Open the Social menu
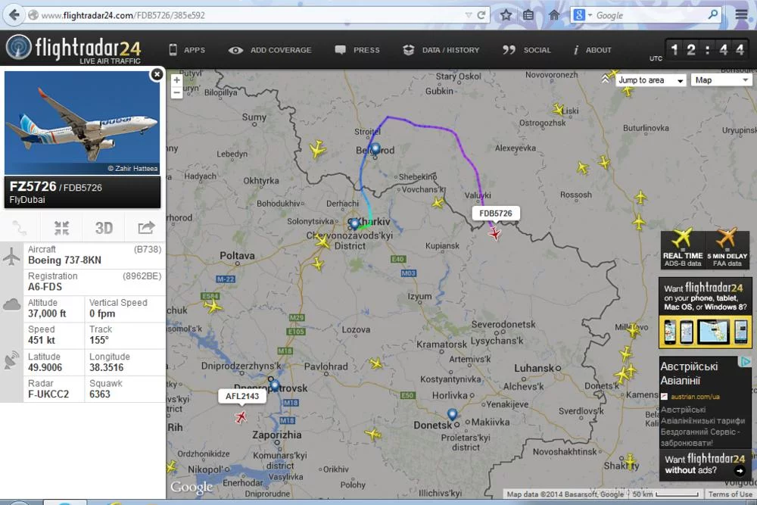The width and height of the screenshot is (757, 505). pos(526,50)
